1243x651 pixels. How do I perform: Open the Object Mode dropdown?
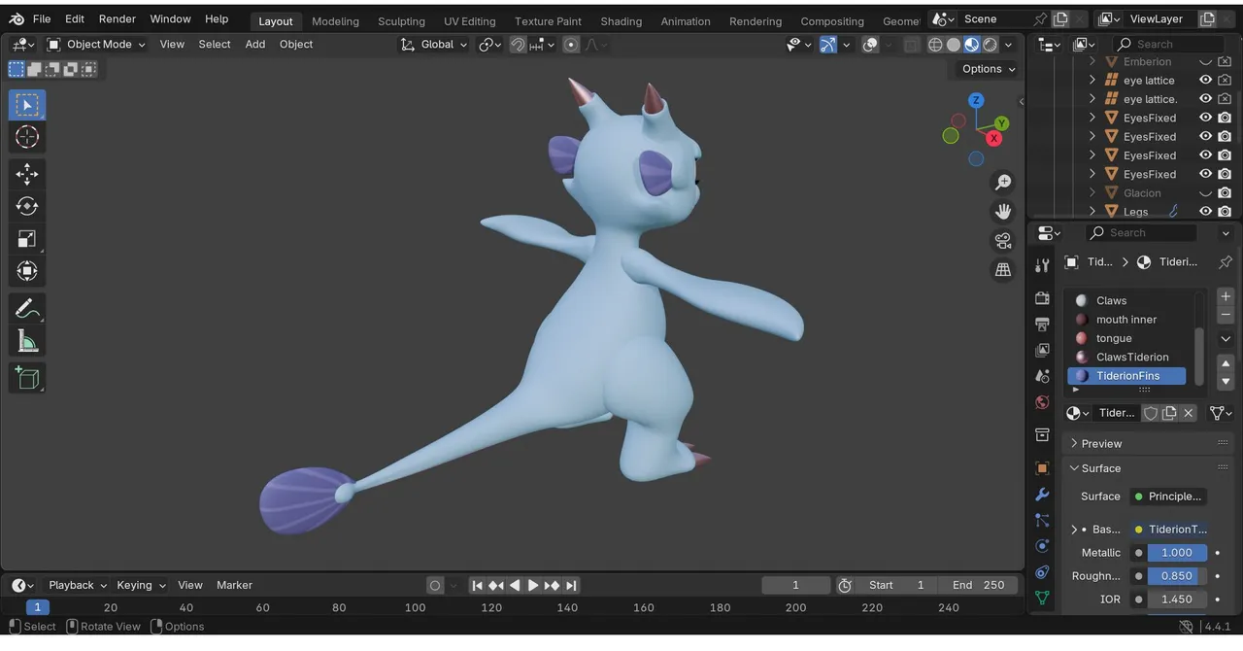[95, 44]
